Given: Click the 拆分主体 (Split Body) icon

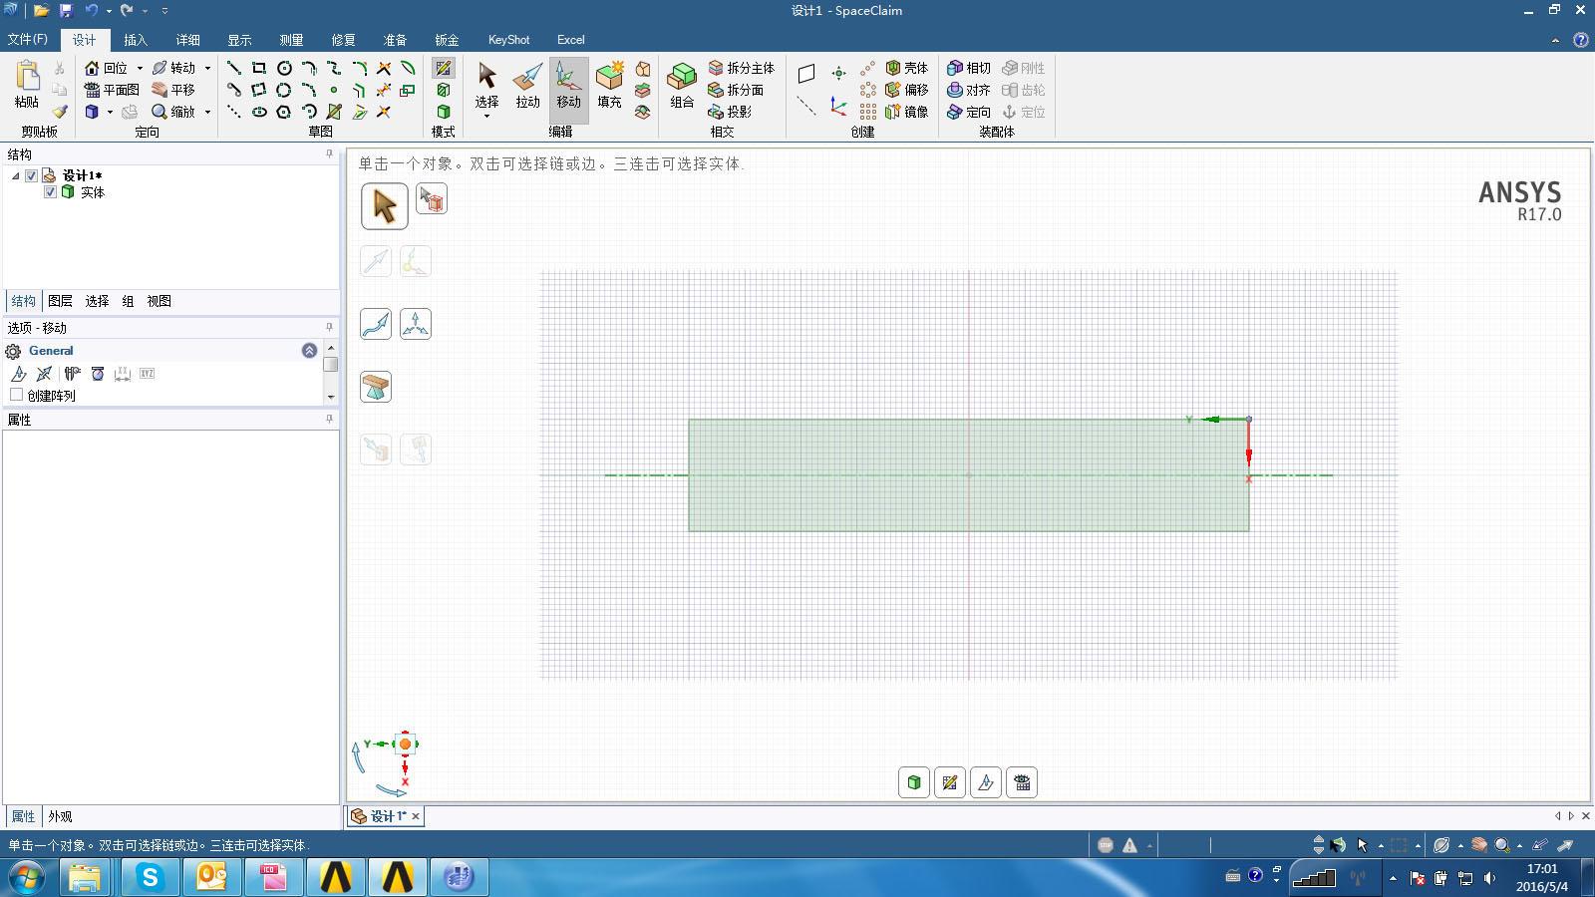Looking at the screenshot, I should (x=716, y=67).
